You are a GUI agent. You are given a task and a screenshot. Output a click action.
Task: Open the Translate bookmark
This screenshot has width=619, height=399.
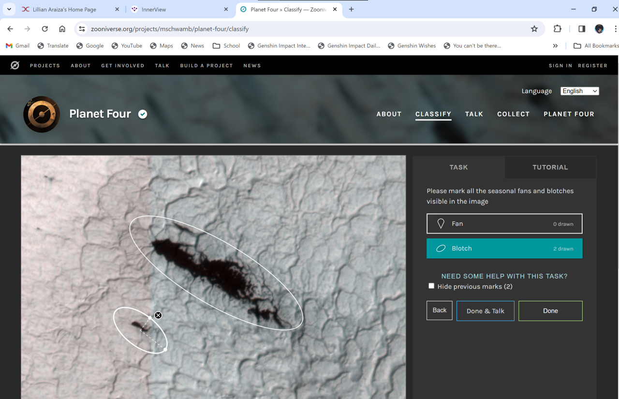coord(53,45)
